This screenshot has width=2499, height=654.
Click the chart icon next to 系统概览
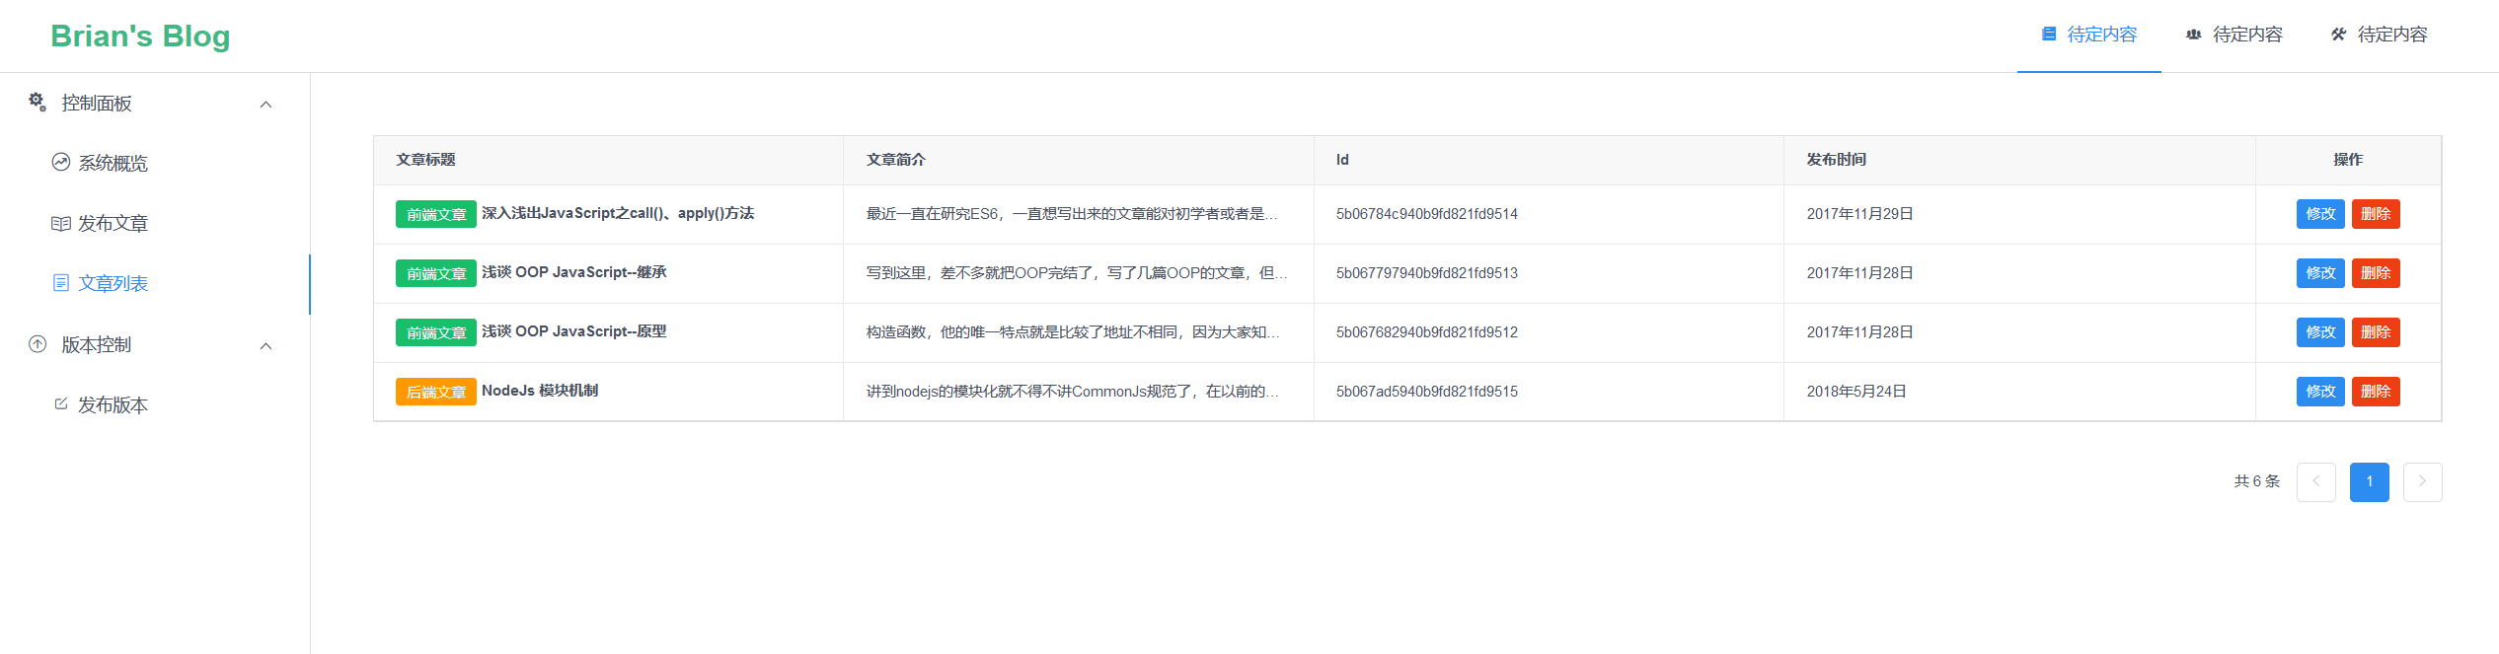pyautogui.click(x=61, y=163)
